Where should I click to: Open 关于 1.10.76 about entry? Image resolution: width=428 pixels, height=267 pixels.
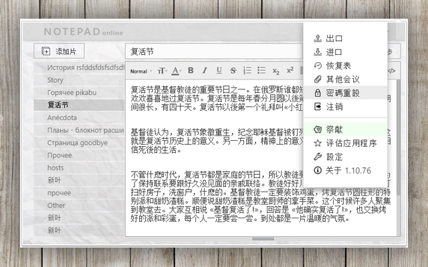pyautogui.click(x=345, y=171)
